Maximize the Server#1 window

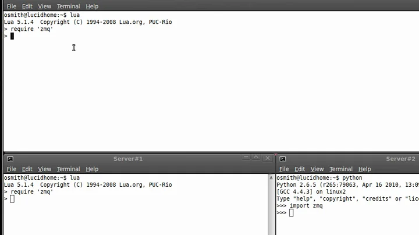coord(256,158)
